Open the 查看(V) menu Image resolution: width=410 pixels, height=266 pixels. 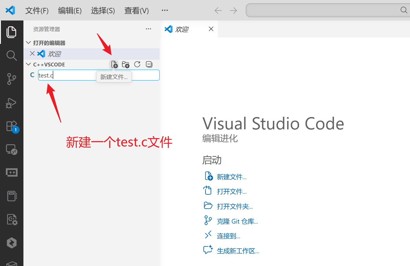click(136, 11)
